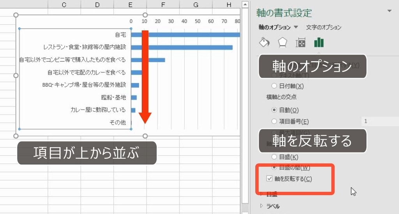Click the chart's bottom-left resize handle
The width and height of the screenshot is (399, 214).
click(x=16, y=136)
